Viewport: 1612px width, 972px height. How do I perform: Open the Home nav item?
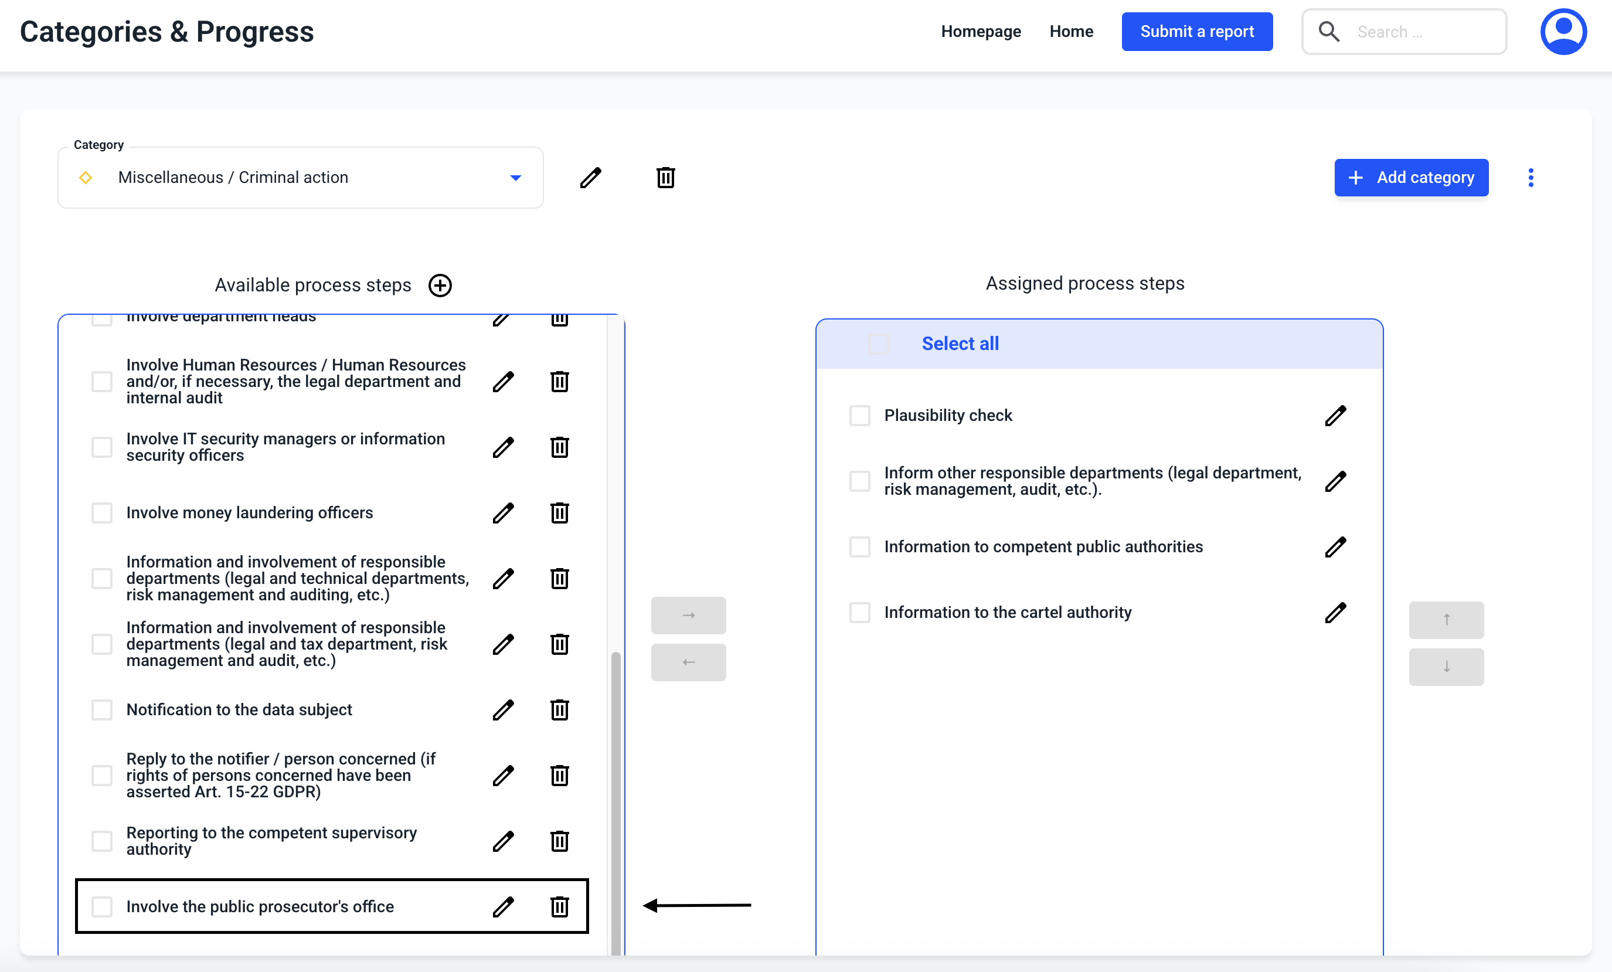coord(1071,32)
